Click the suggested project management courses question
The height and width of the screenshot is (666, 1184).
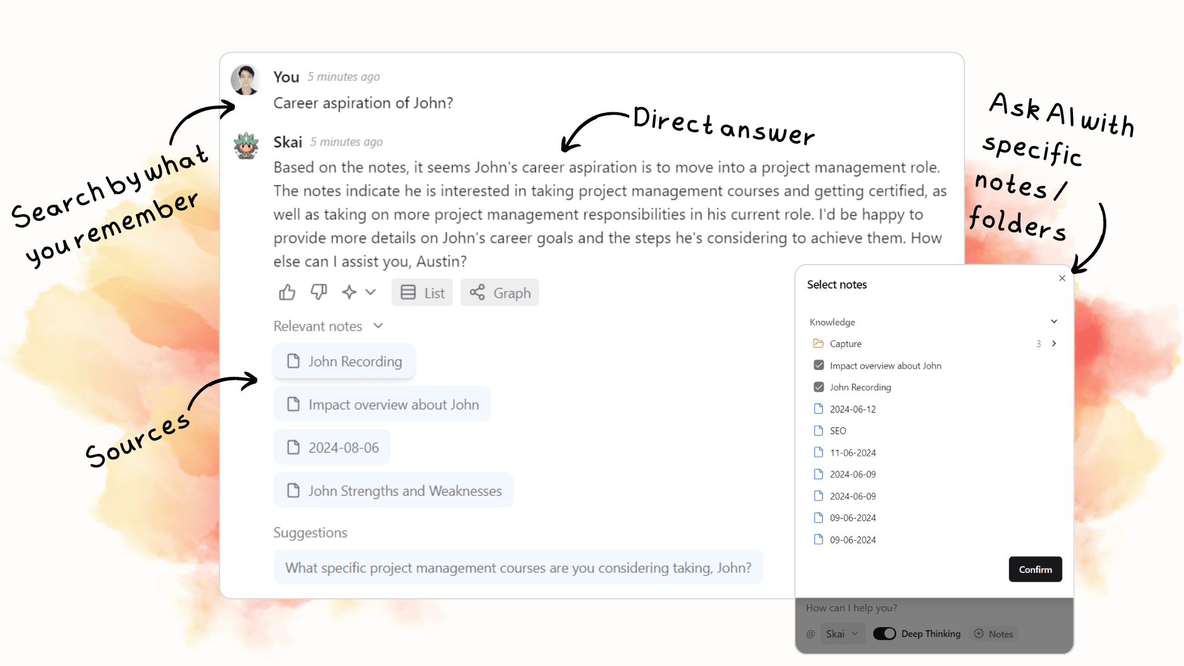pos(519,567)
